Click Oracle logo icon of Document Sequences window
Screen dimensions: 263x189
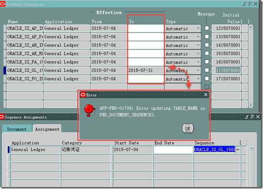[2, 4]
